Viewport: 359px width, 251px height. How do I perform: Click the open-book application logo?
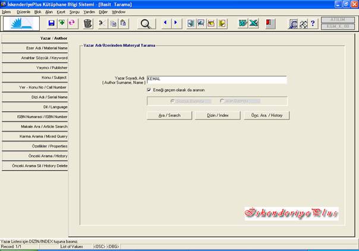click(21, 24)
